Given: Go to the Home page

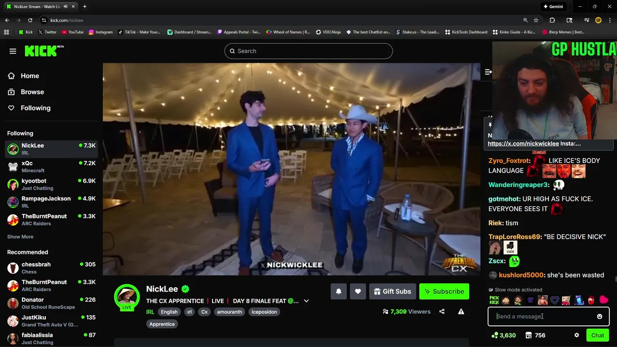Looking at the screenshot, I should point(30,76).
